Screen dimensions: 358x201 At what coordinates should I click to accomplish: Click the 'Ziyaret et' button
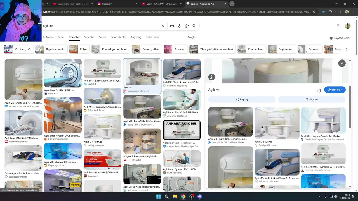click(x=335, y=90)
